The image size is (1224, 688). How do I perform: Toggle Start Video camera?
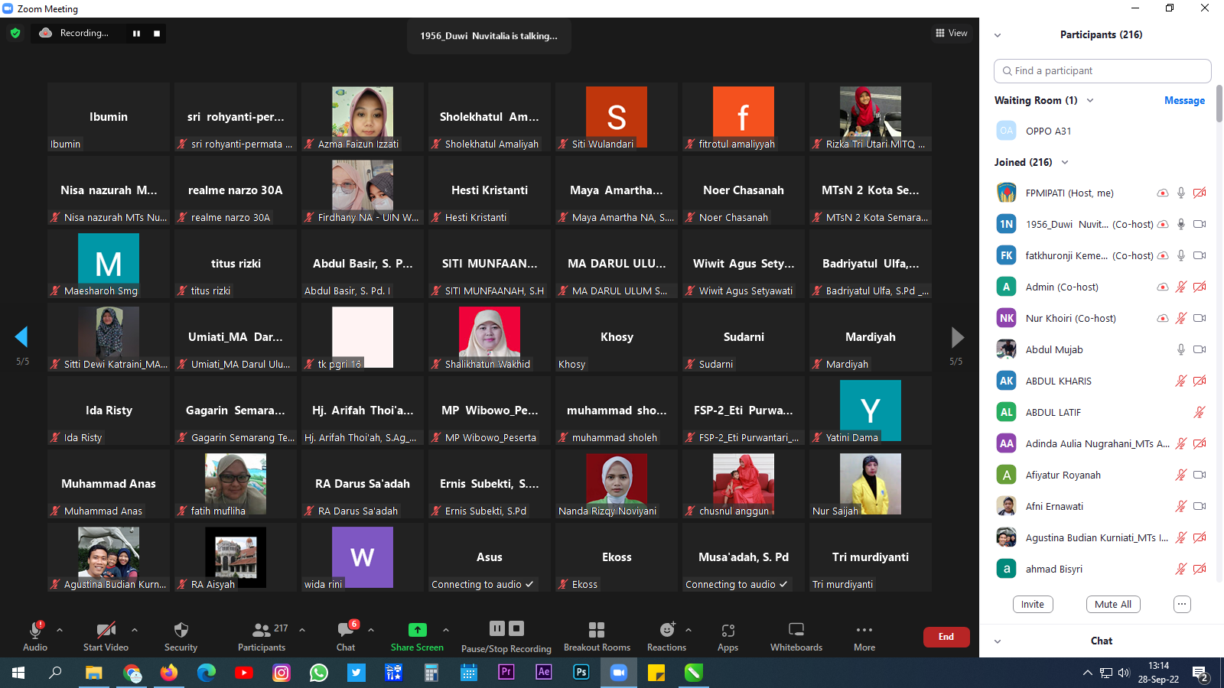click(x=106, y=631)
